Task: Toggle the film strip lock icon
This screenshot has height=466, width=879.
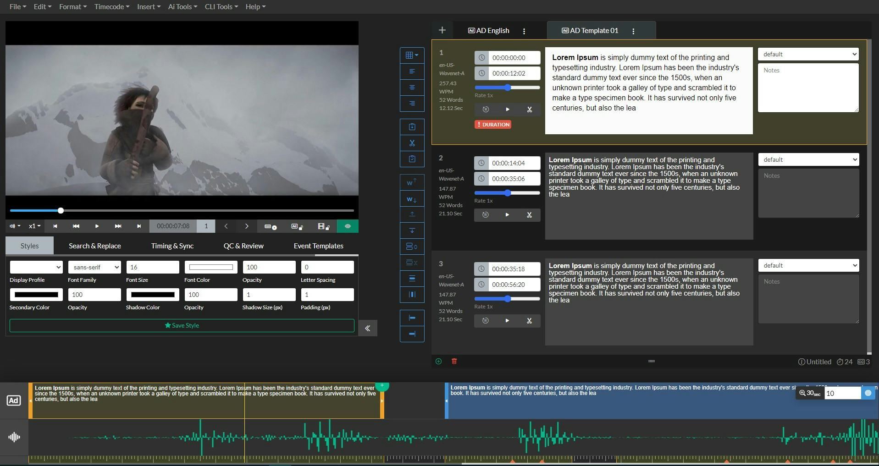Action: [322, 226]
